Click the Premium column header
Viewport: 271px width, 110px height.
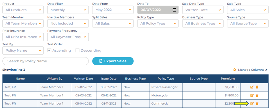[228, 79]
